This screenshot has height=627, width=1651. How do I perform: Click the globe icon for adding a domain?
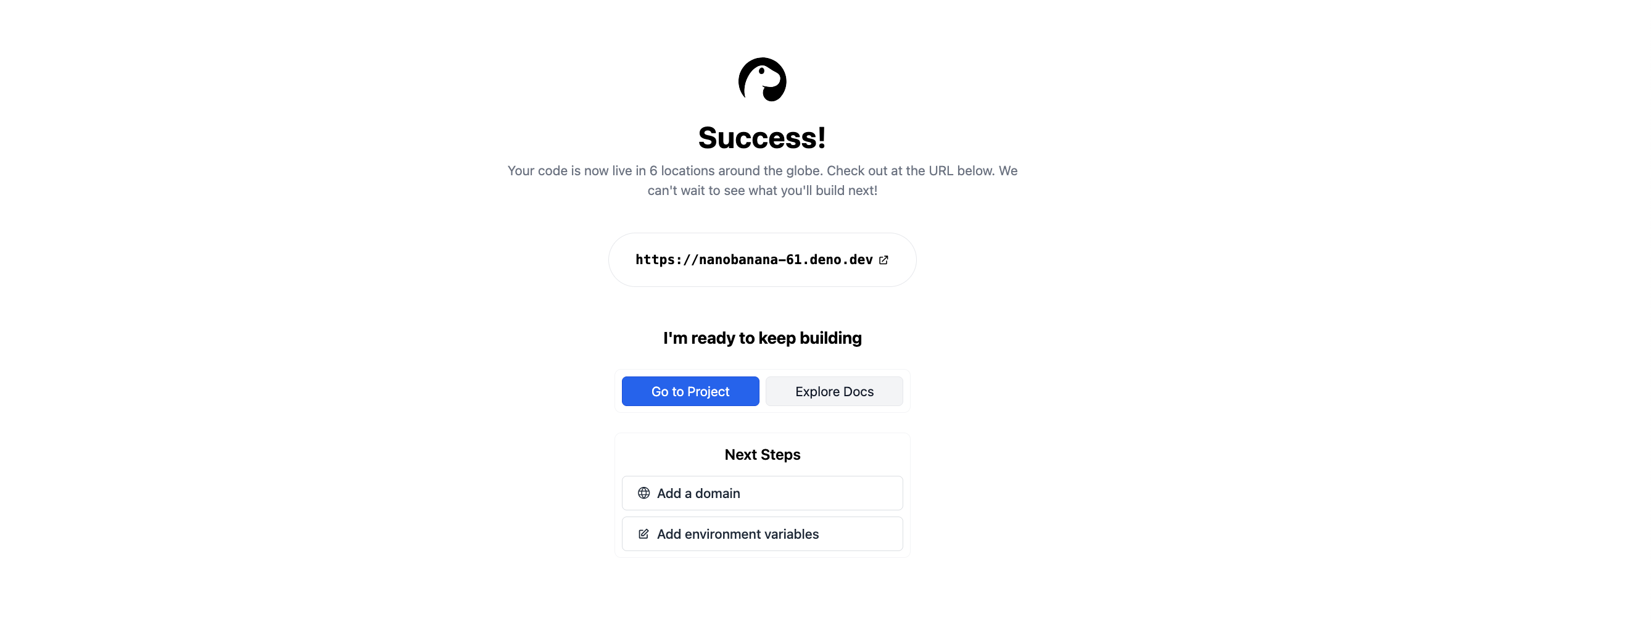pyautogui.click(x=643, y=493)
